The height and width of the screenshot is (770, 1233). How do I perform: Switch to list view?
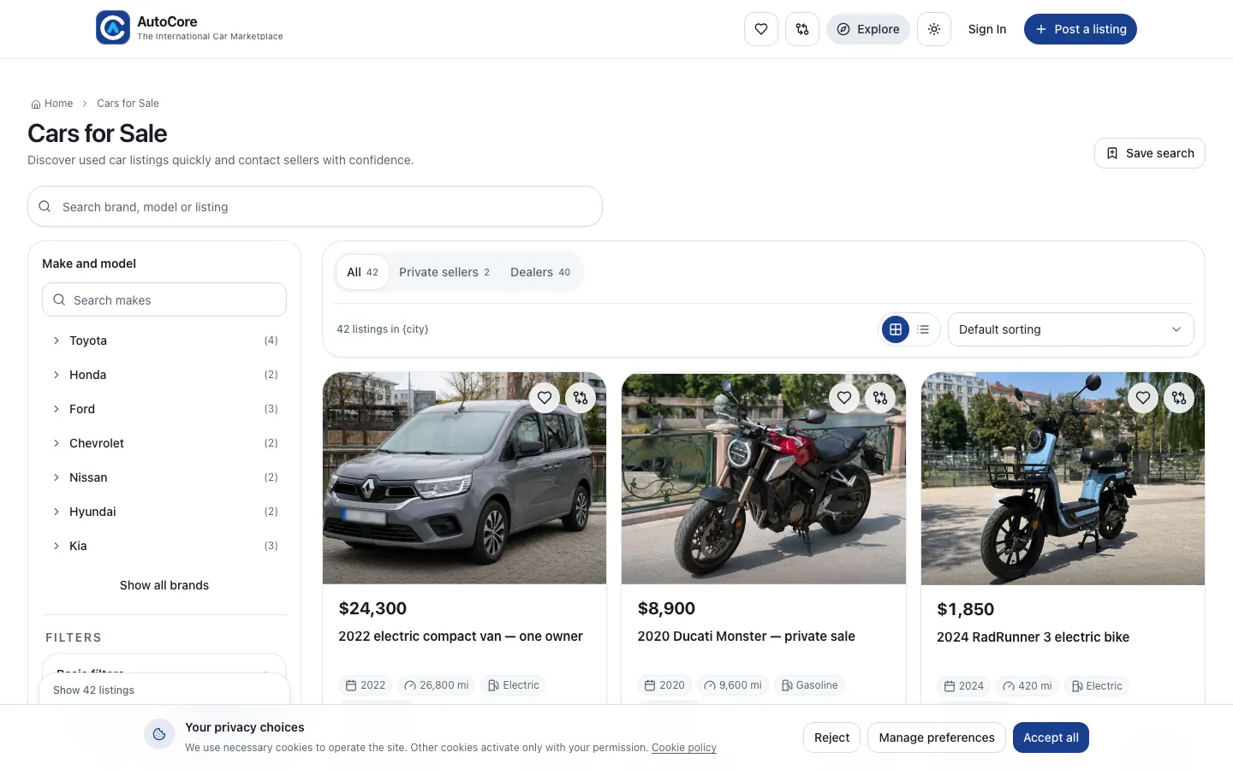pyautogui.click(x=923, y=329)
